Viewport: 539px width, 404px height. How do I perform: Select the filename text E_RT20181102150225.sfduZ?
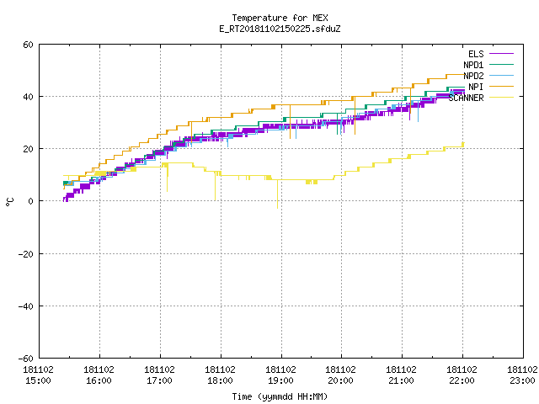280,29
